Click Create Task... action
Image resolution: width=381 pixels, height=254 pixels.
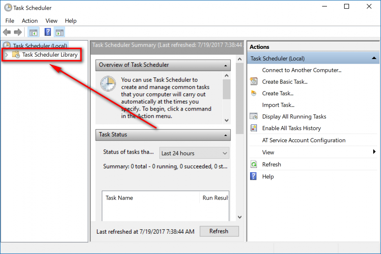(x=278, y=93)
